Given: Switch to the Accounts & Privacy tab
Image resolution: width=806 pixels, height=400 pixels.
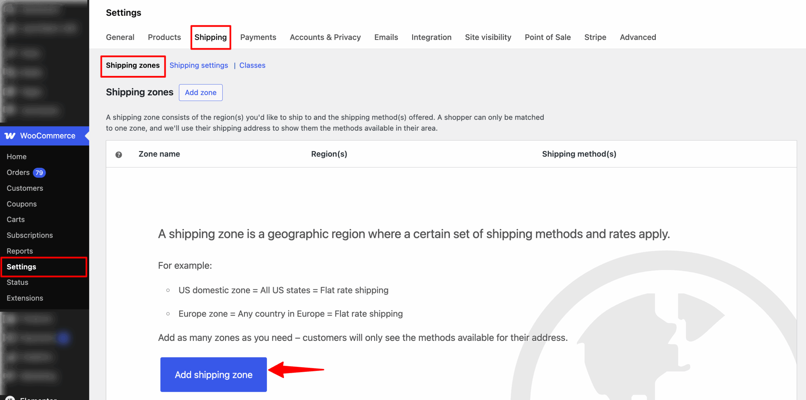Looking at the screenshot, I should click(x=325, y=37).
